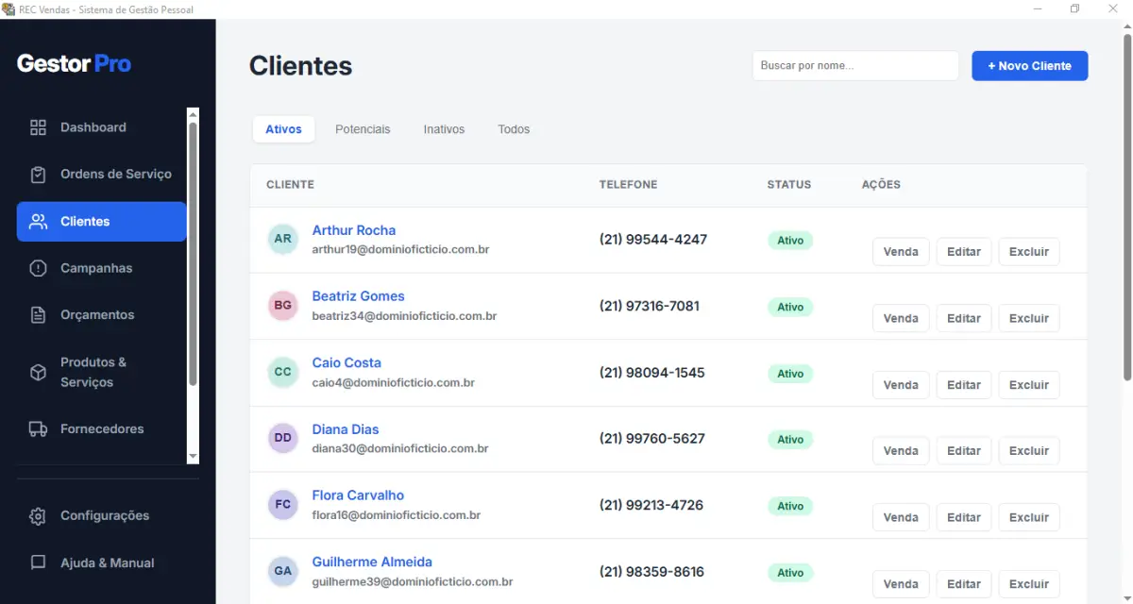Click inside the Buscar por nome field
The image size is (1133, 604).
pos(854,65)
